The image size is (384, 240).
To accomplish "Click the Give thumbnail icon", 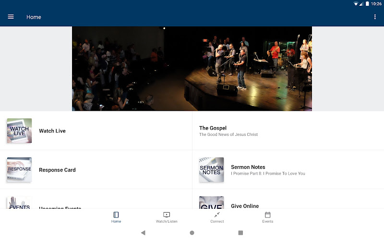I will [x=211, y=203].
